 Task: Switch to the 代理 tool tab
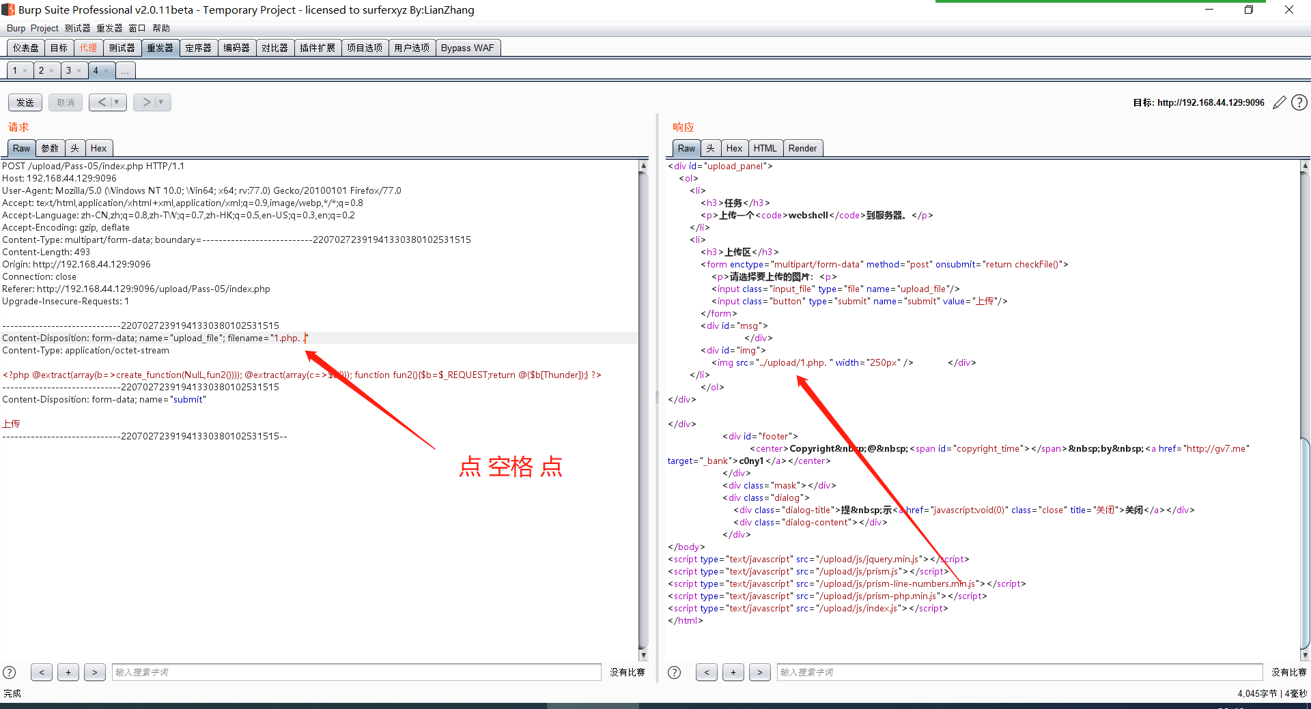pyautogui.click(x=88, y=48)
